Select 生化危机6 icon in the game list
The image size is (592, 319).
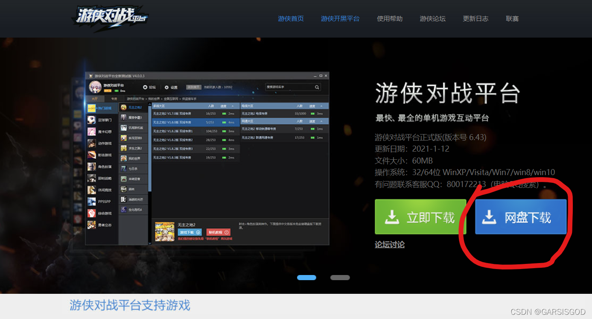point(124,210)
